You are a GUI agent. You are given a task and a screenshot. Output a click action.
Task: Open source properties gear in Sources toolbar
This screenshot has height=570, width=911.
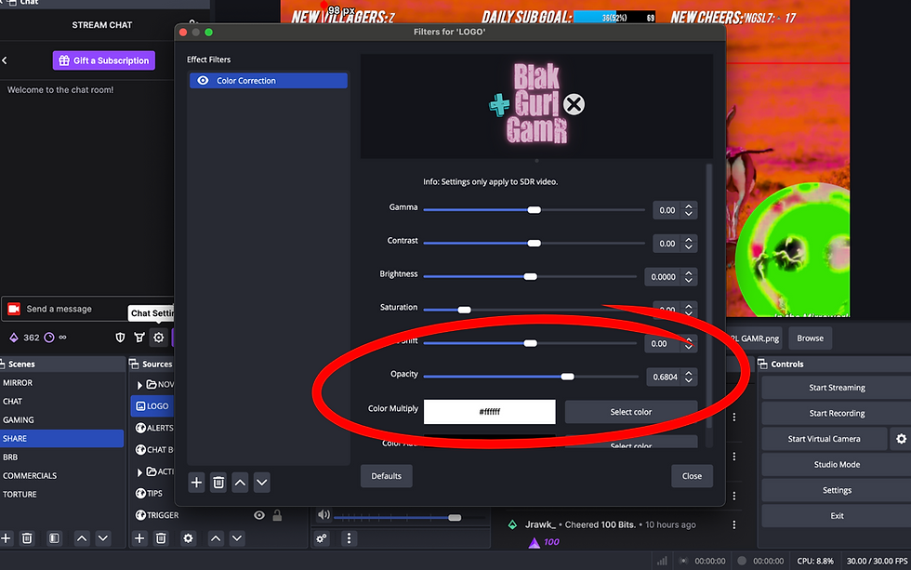(188, 538)
